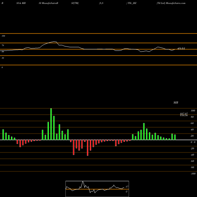Click the 100 label on right MR axis
This screenshot has height=197, width=197.
(193, 111)
